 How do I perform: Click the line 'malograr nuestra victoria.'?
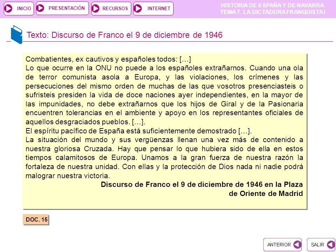(x=68, y=176)
